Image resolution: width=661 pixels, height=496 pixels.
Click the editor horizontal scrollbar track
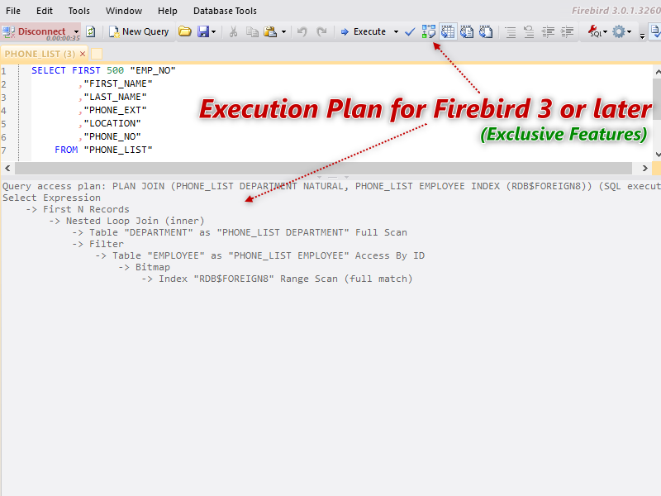323,169
